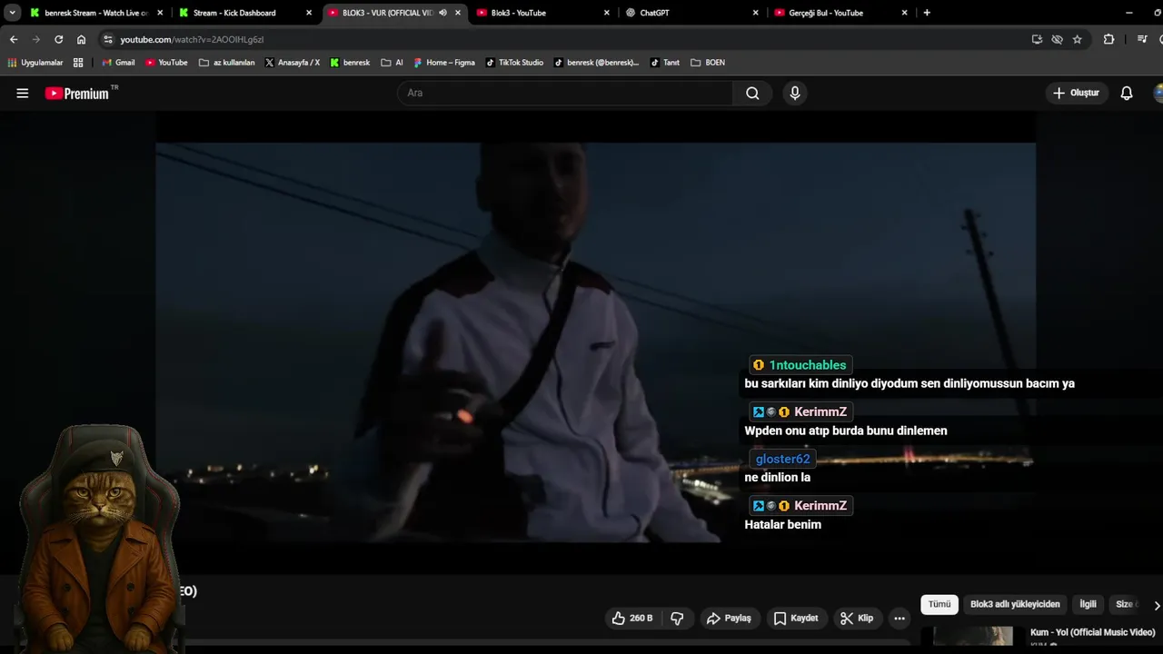Screen dimensions: 1163x654
Task: Click the video player area
Action: (595, 342)
